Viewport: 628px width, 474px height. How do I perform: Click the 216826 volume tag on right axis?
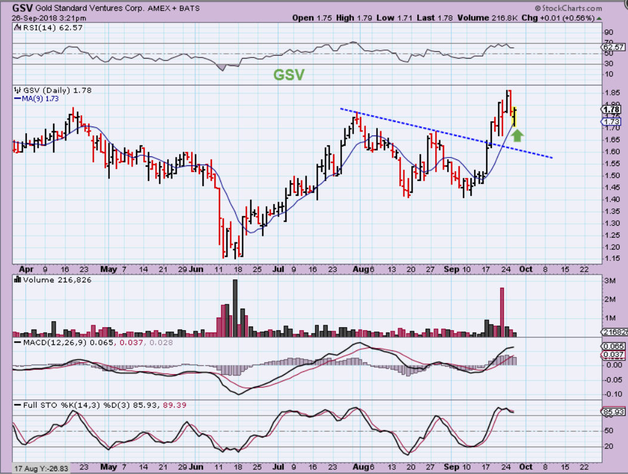615,332
